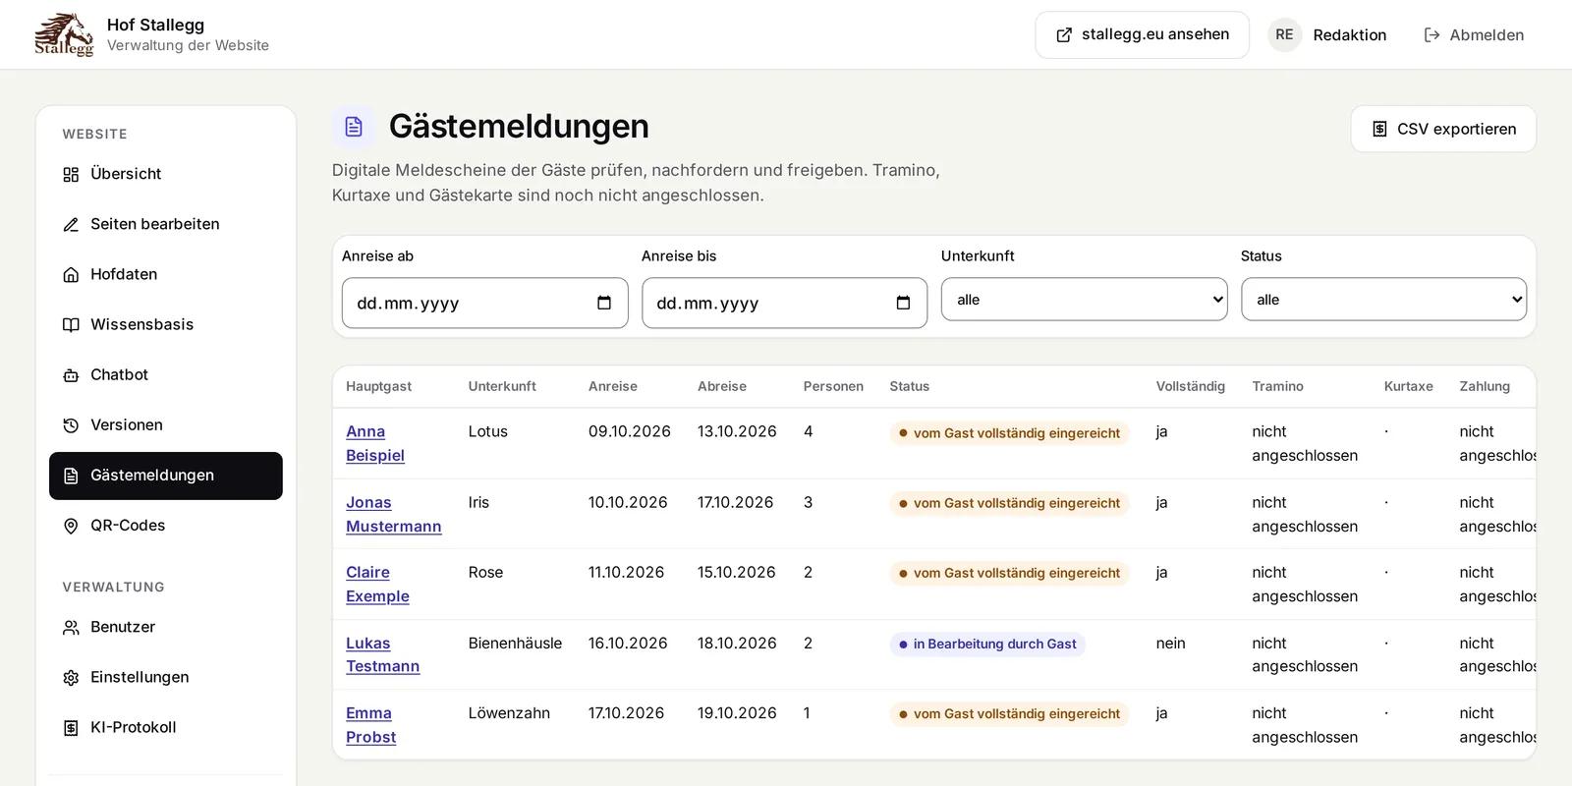1572x786 pixels.
Task: Click the grid icon next to Übersicht
Action: pos(71,175)
